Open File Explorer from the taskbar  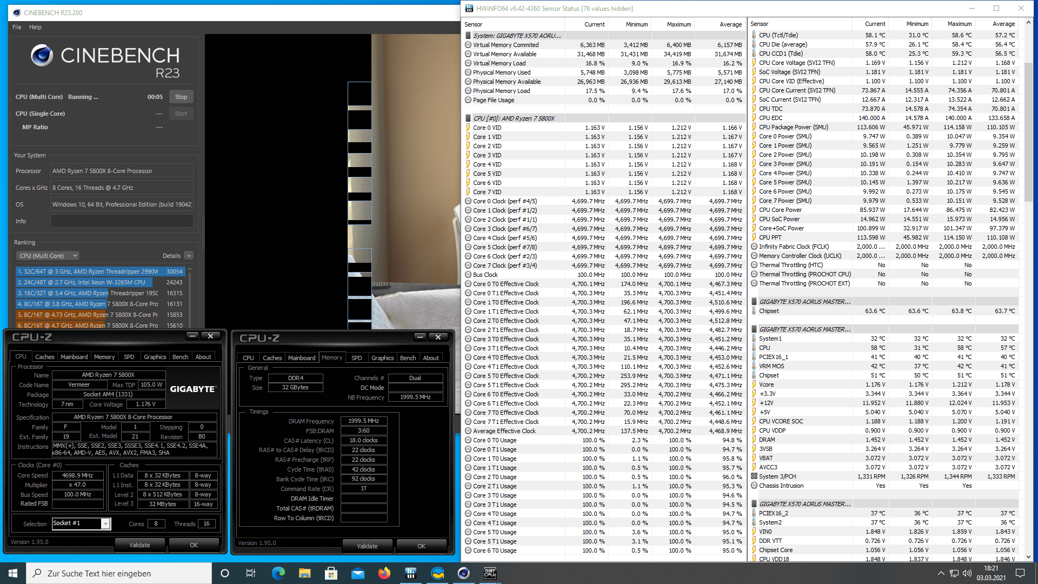tap(304, 573)
